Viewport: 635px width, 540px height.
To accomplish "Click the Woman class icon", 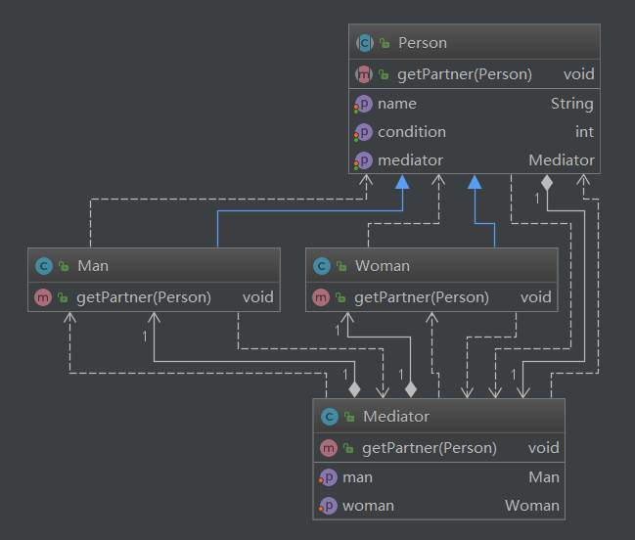I will click(321, 266).
